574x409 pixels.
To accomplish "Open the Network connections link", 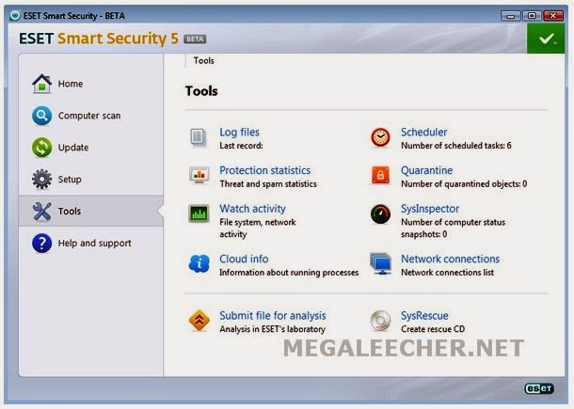I will [x=451, y=259].
